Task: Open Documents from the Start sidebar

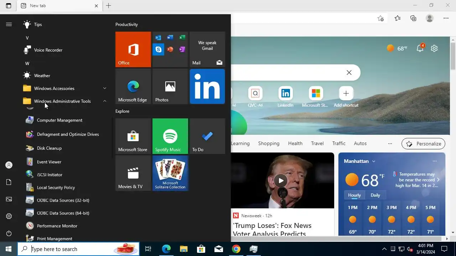Action: point(9,182)
